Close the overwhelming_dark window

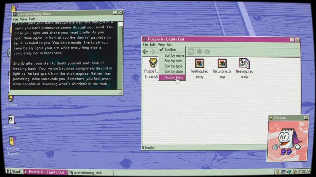tap(120, 13)
